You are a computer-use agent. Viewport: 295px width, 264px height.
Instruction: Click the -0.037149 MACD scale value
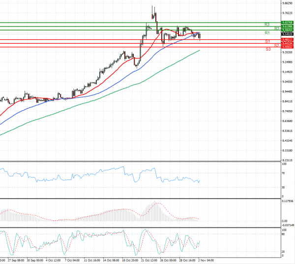(288, 225)
